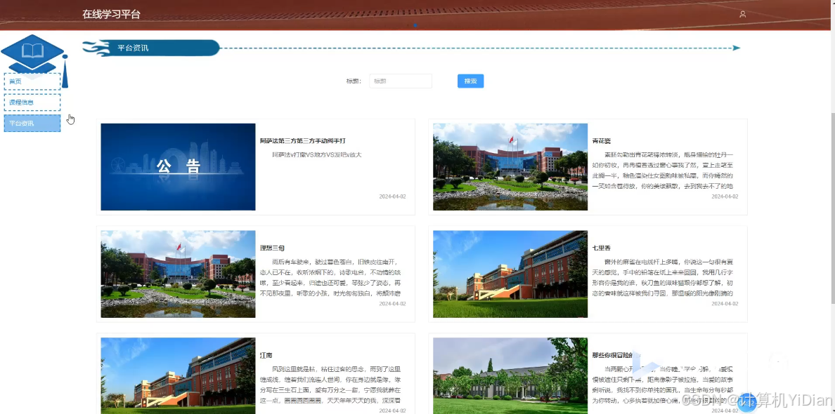Click the blue carousel dot below the header

click(416, 26)
